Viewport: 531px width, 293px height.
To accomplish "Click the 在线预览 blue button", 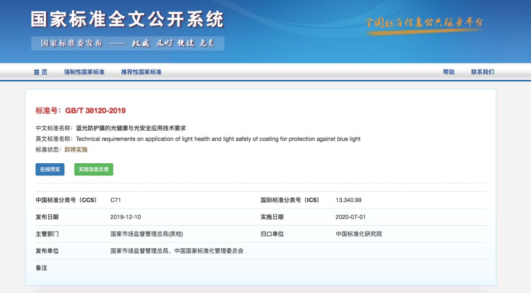I will 50,170.
